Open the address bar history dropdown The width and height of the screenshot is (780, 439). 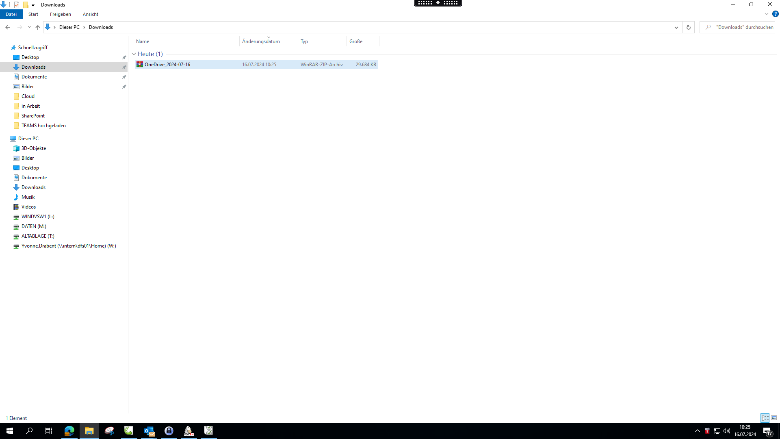pyautogui.click(x=676, y=27)
